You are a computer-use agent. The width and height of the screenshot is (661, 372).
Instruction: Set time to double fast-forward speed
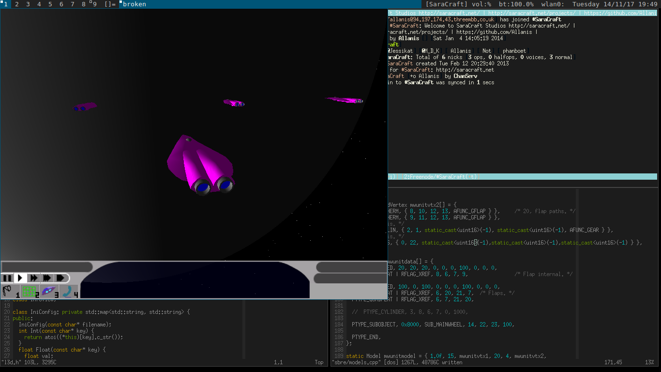point(33,278)
